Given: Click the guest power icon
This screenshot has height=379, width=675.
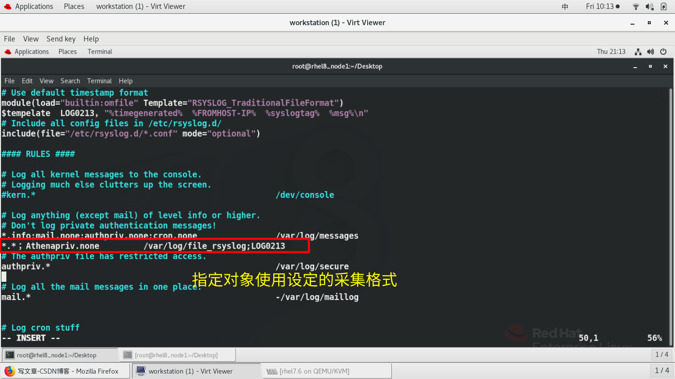Looking at the screenshot, I should tap(663, 51).
